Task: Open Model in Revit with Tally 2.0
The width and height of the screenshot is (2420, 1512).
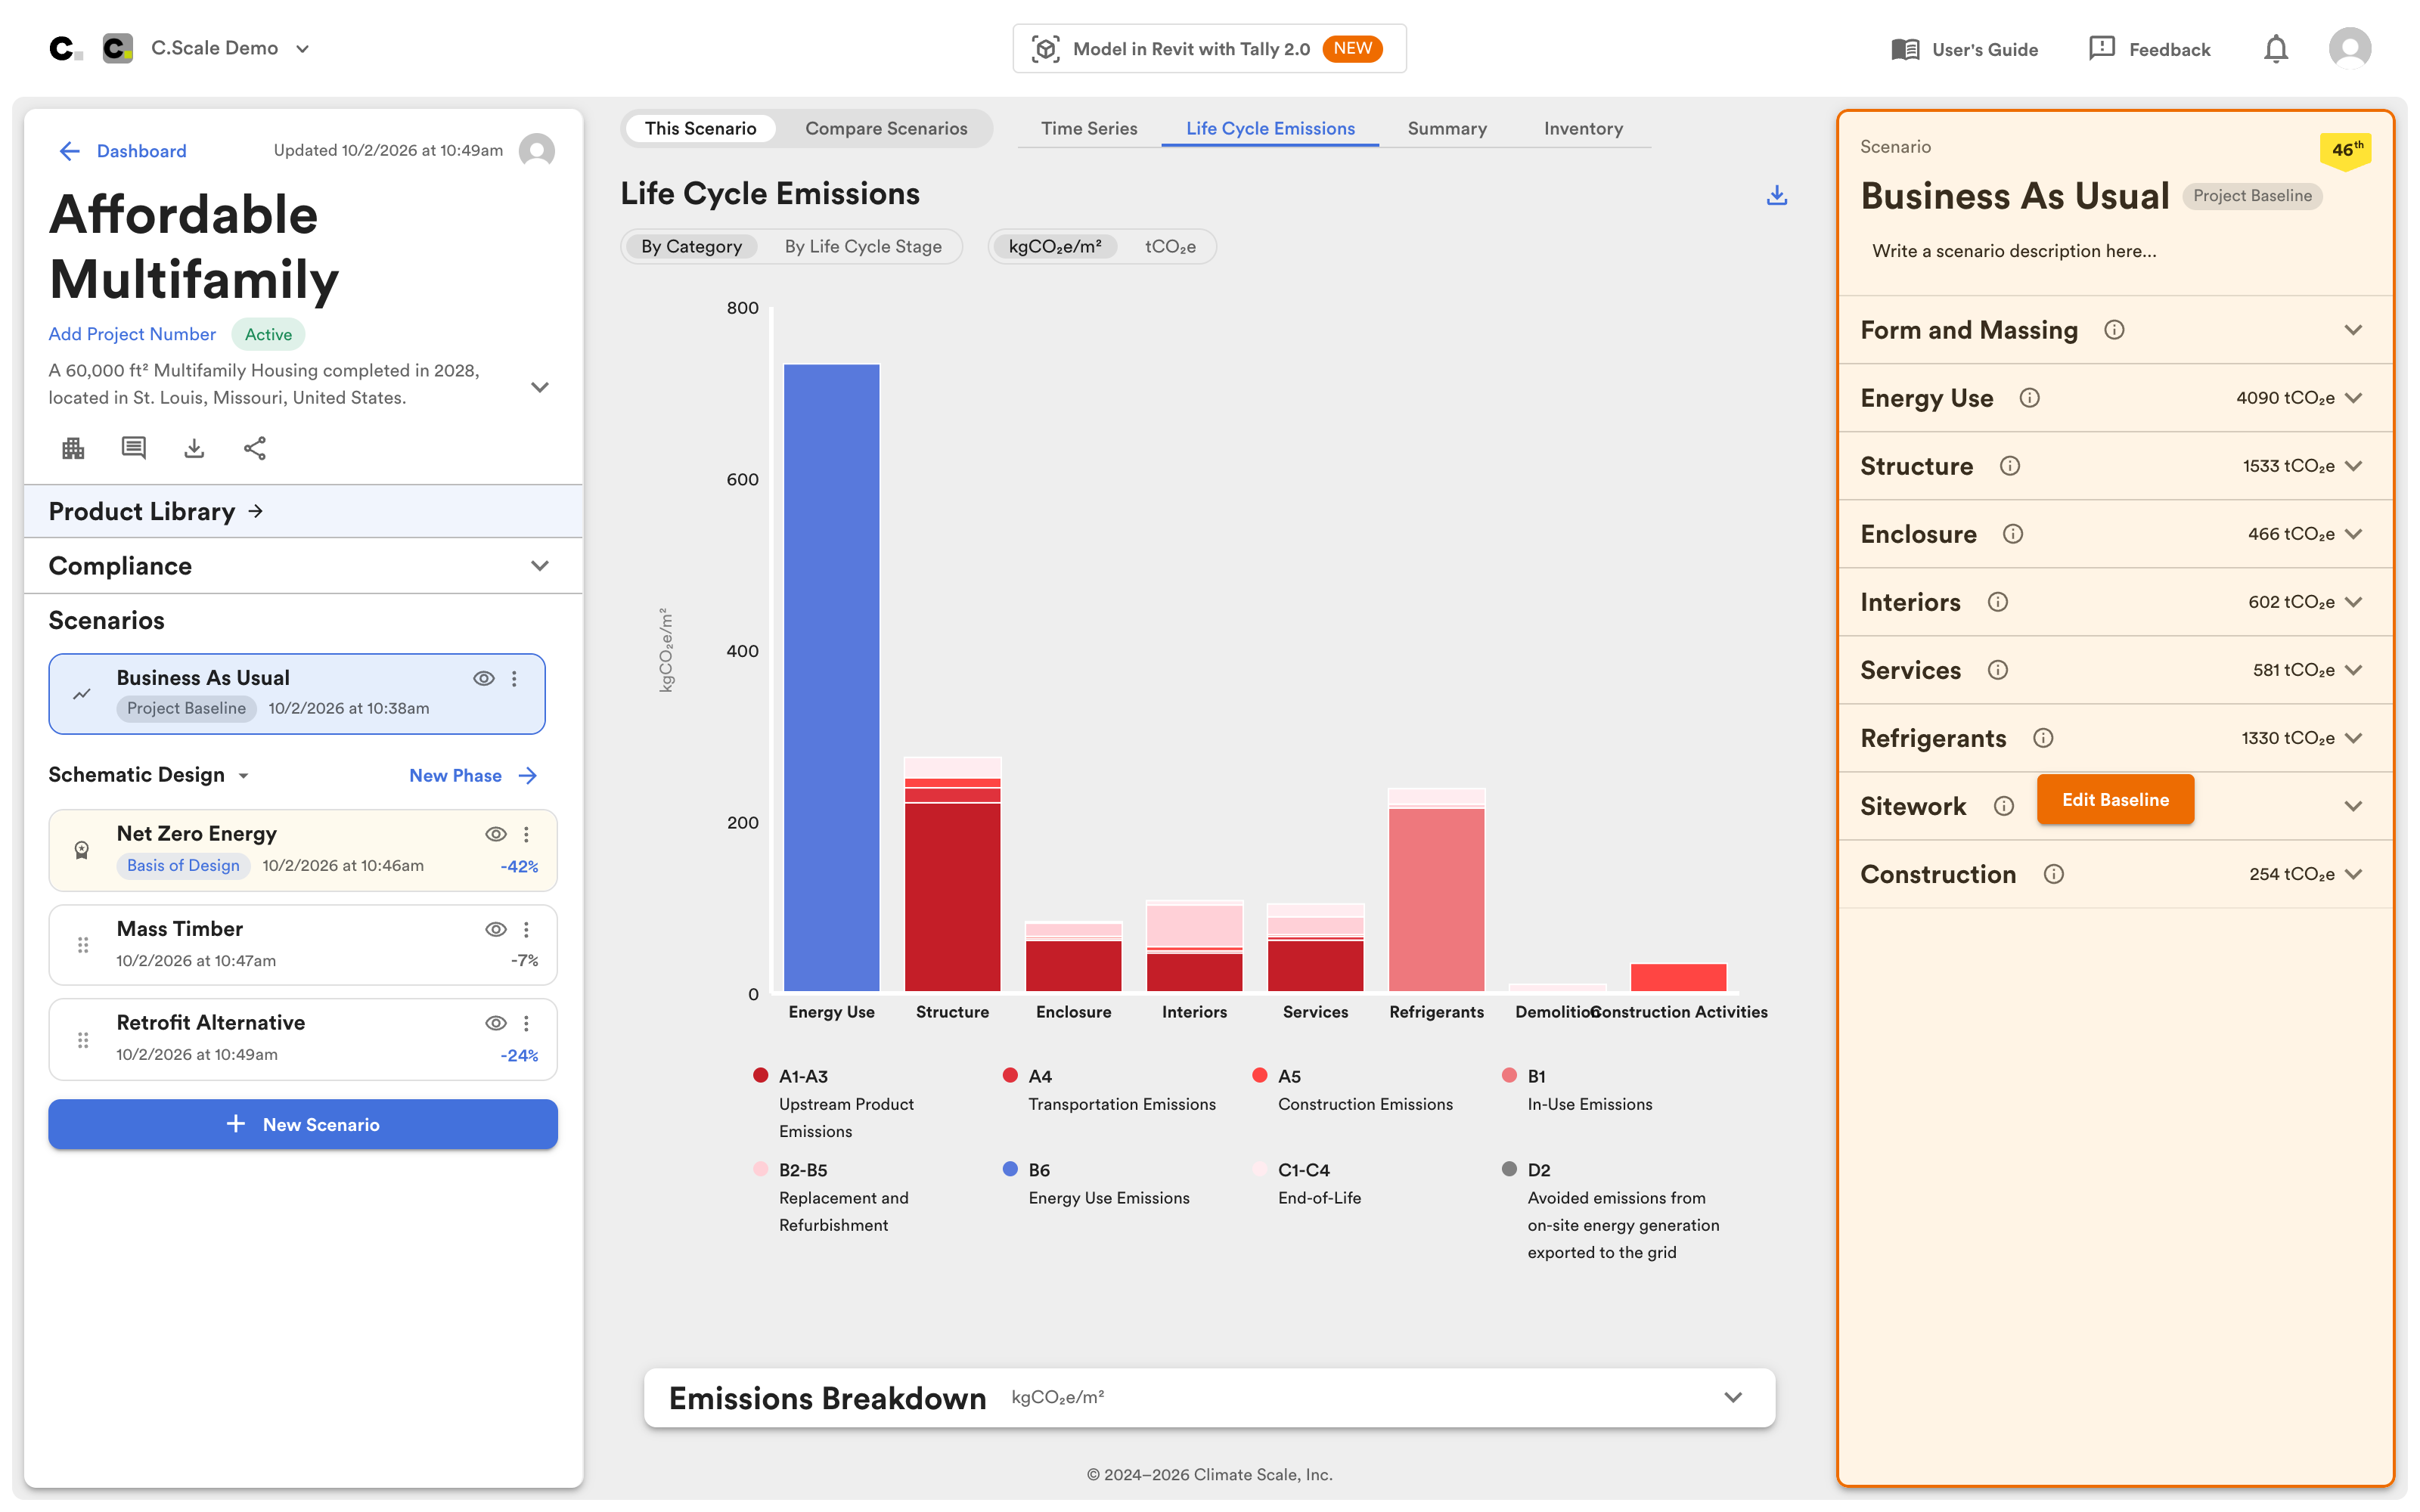Action: point(1209,49)
